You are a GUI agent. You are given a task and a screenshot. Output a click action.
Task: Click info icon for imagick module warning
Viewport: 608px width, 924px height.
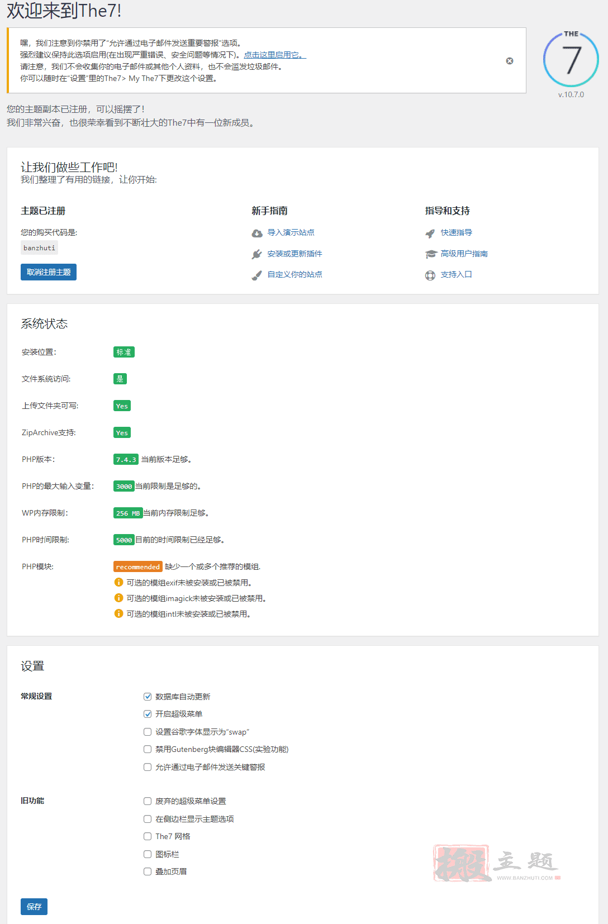118,598
